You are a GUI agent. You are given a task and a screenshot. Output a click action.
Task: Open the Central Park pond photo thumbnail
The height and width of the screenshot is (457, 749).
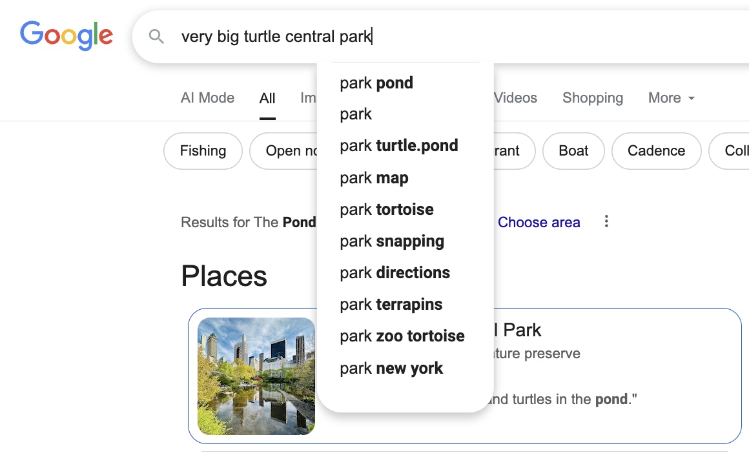pyautogui.click(x=256, y=376)
